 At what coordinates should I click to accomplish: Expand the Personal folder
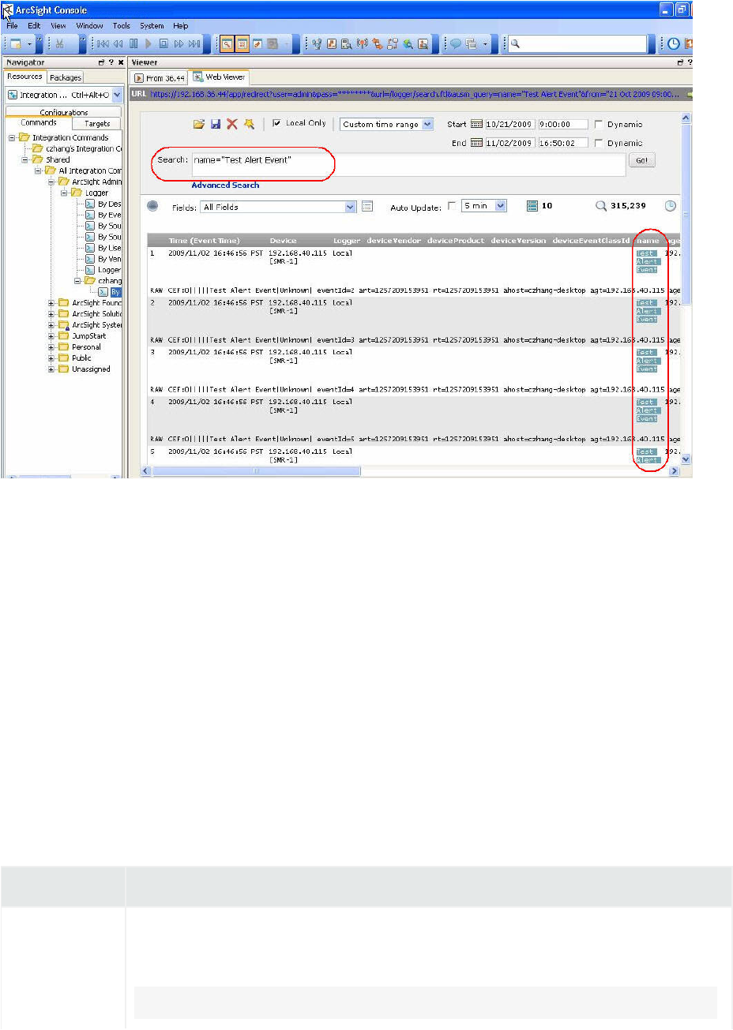52,347
